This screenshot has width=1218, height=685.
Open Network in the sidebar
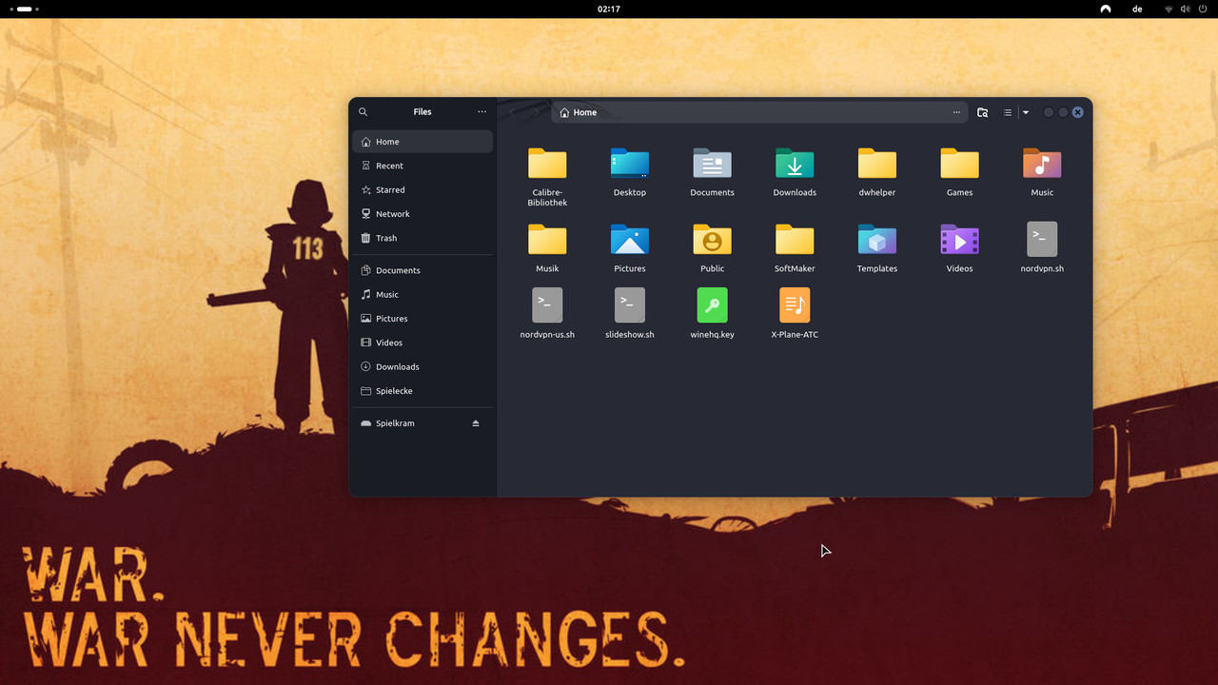[422, 214]
